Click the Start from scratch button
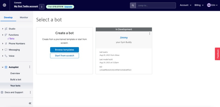 64,56
